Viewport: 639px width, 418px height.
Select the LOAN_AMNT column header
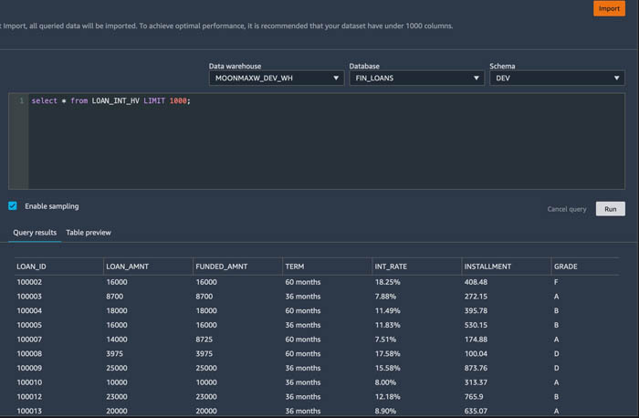(127, 266)
